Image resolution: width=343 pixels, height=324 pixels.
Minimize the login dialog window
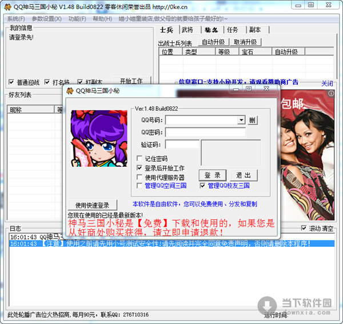(x=236, y=89)
